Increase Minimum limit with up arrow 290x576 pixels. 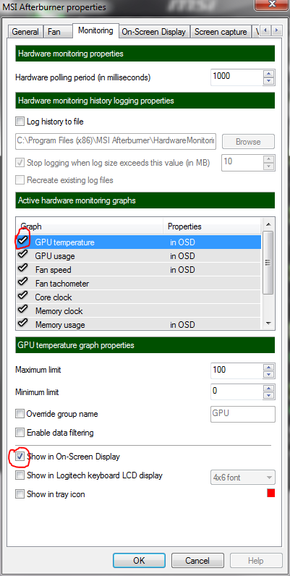pos(269,389)
